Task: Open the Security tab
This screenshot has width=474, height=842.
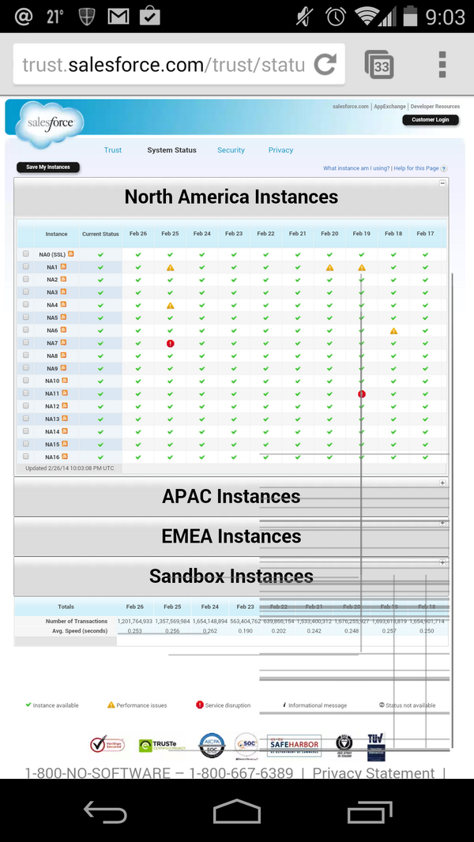Action: (231, 150)
